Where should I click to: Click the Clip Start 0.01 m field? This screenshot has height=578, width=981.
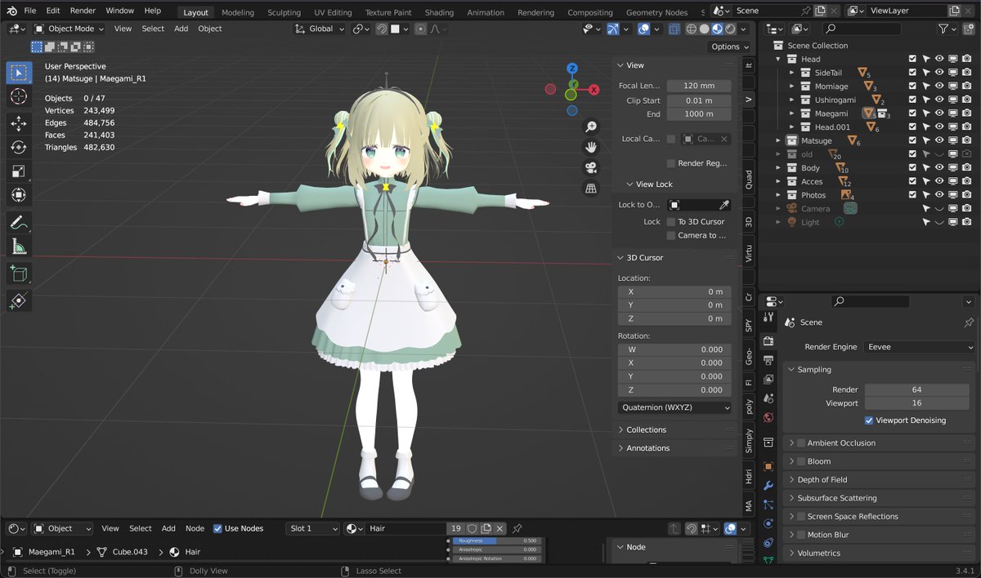699,100
